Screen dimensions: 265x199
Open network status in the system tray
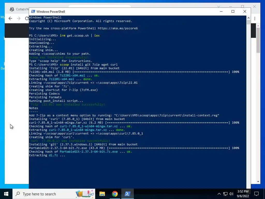(x=225, y=194)
